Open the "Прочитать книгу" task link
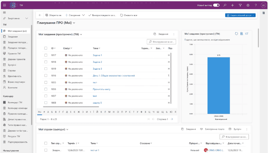Viewport: 268px width, 153px height. click(101, 89)
